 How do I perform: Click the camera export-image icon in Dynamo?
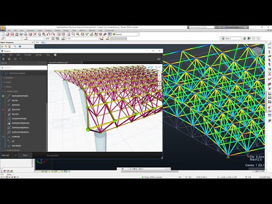click(159, 59)
